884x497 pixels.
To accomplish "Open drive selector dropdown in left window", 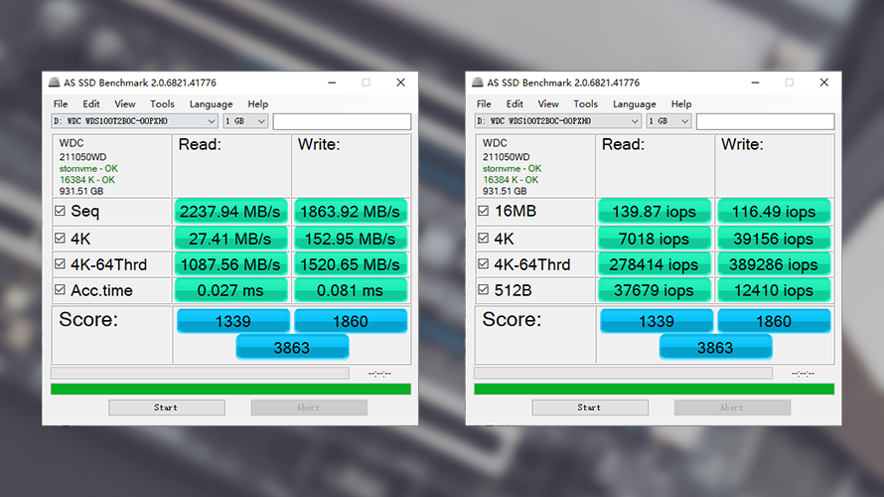I will click(x=134, y=121).
